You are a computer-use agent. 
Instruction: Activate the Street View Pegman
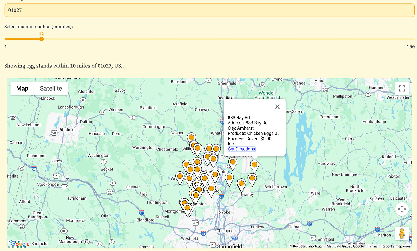tap(402, 234)
